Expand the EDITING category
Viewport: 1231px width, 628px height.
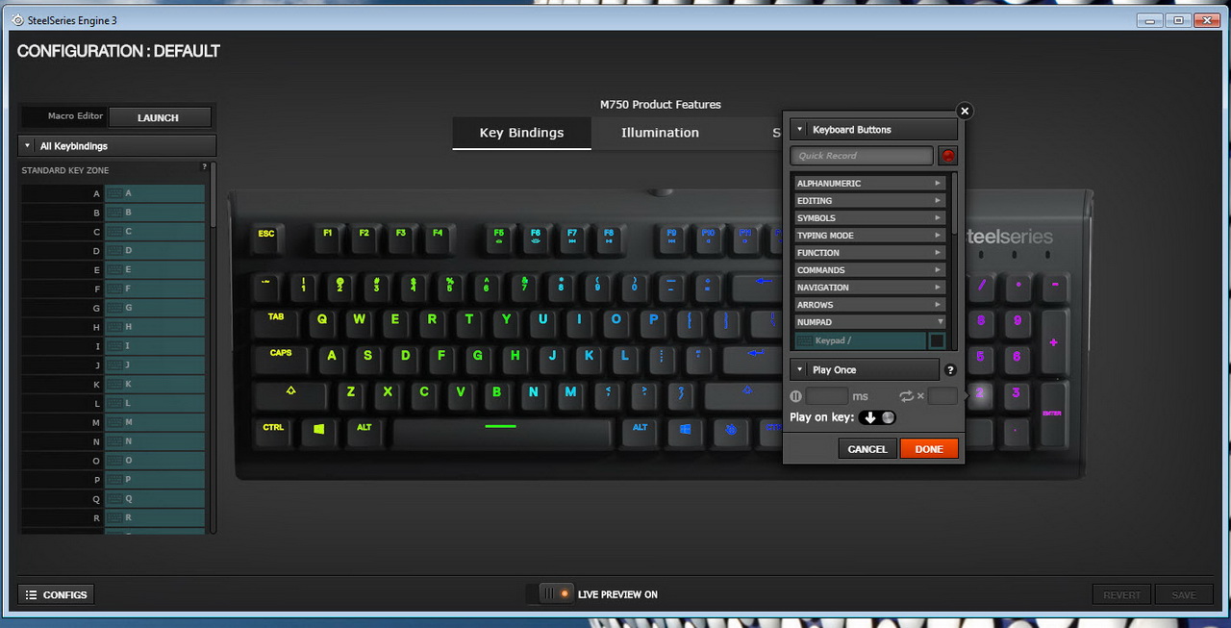click(869, 201)
